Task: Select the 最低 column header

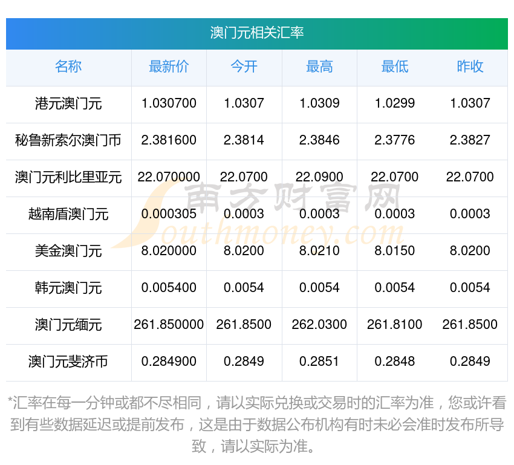Action: [x=394, y=67]
